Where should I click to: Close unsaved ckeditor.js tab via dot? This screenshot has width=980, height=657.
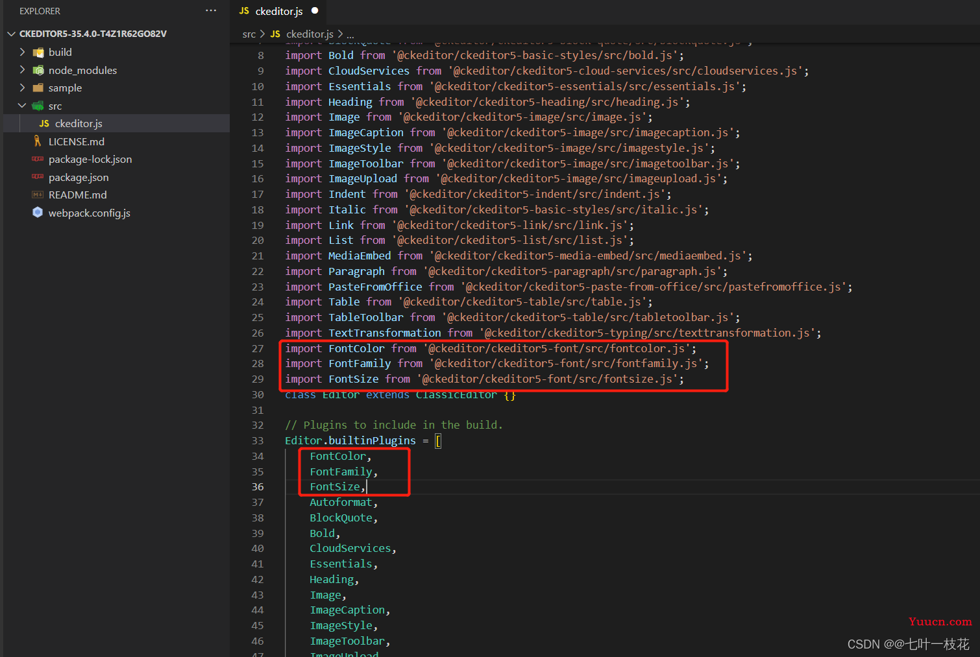[315, 11]
